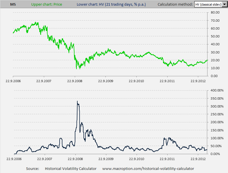The width and height of the screenshot is (228, 173).
Task: Click the 40.00 price axis label
Action: [x=215, y=44]
